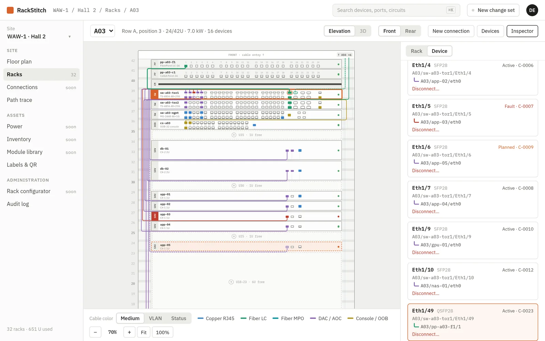
Task: Focus the search devices, ports, circuits field
Action: coord(396,10)
